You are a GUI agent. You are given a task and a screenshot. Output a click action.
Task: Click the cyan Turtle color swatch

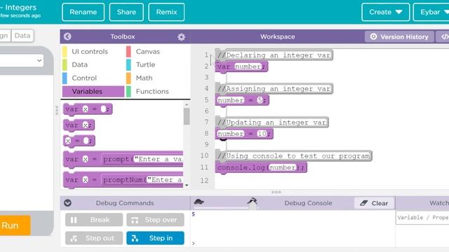coord(128,64)
